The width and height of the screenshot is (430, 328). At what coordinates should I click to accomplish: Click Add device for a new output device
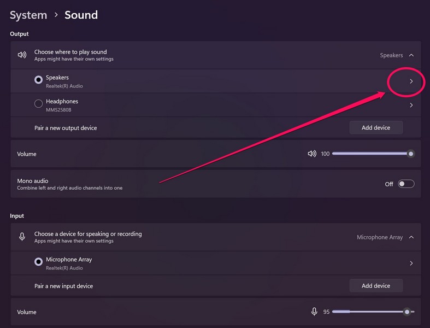pyautogui.click(x=376, y=127)
